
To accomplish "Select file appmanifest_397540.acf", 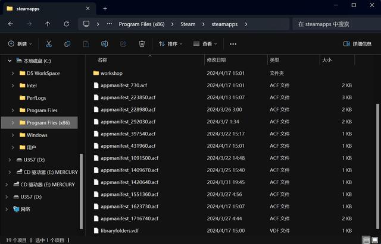I will pyautogui.click(x=222, y=134).
